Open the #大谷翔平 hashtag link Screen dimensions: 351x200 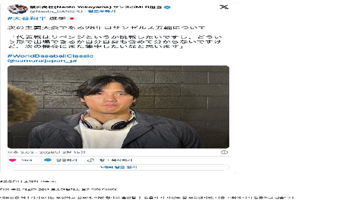(x=27, y=18)
